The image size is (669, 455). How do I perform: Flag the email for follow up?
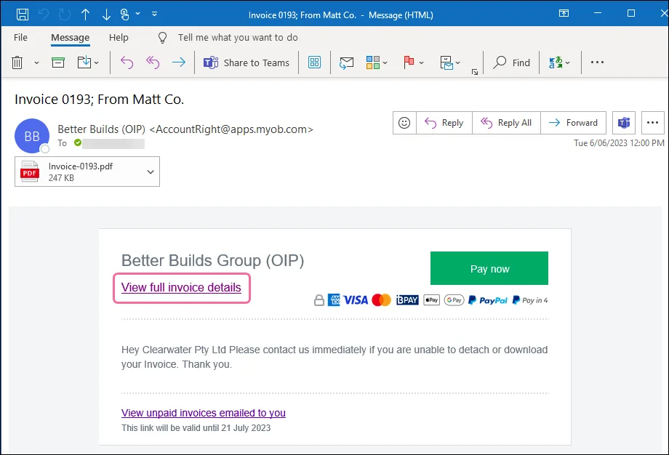click(x=410, y=63)
